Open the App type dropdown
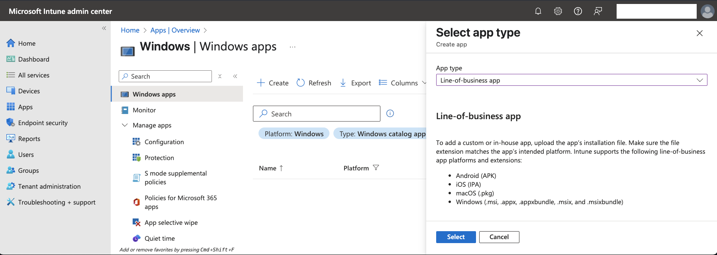The height and width of the screenshot is (255, 717). click(x=571, y=80)
